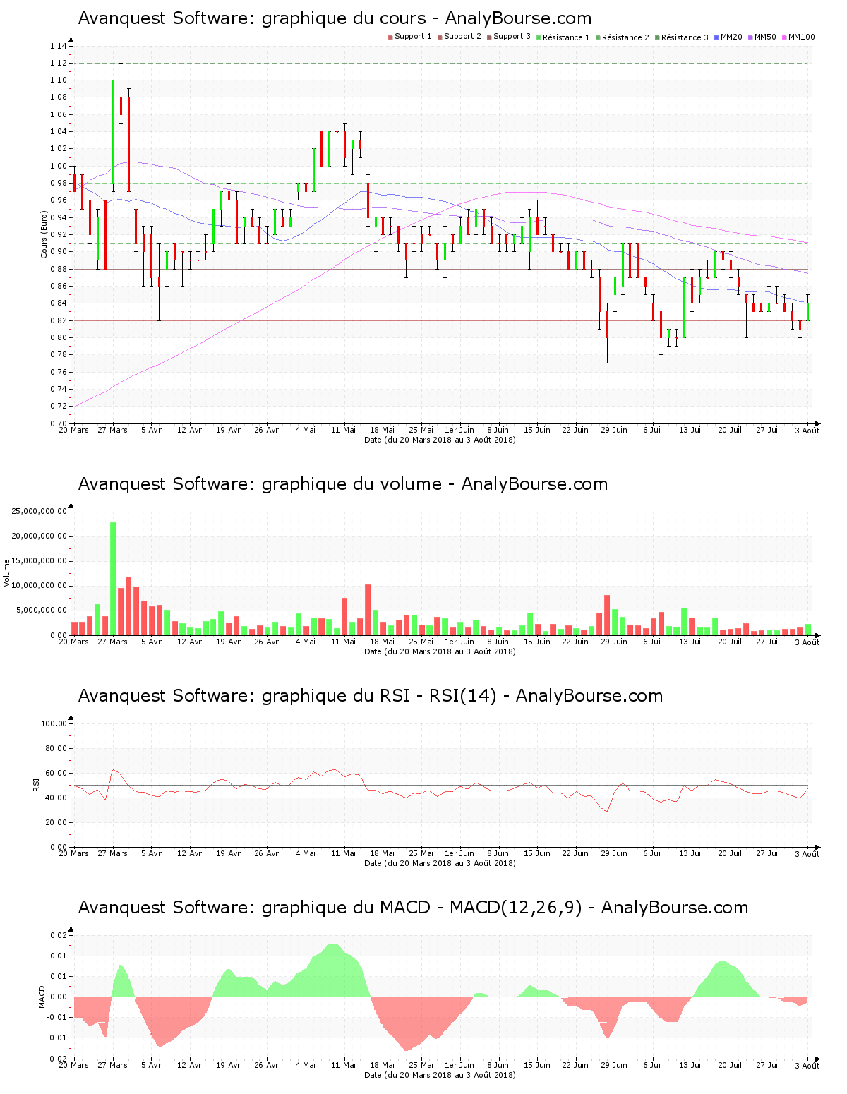Image resolution: width=847 pixels, height=1094 pixels.
Task: Click the 'graphique du volume' chart title
Action: click(x=343, y=484)
